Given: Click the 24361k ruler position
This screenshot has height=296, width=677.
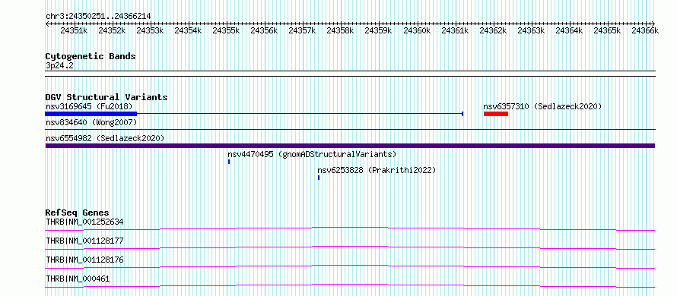Looking at the screenshot, I should coord(455,30).
